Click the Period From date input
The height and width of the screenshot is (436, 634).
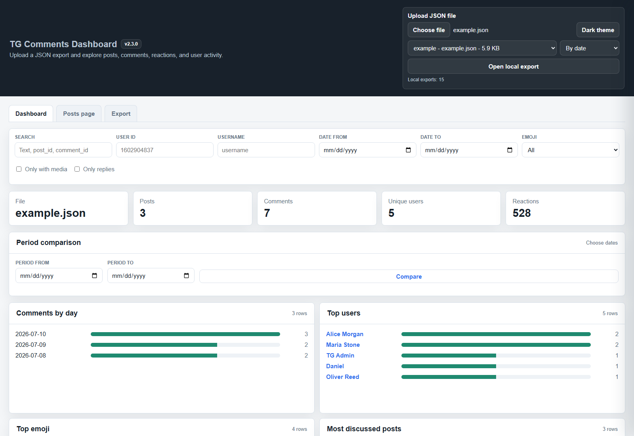59,275
